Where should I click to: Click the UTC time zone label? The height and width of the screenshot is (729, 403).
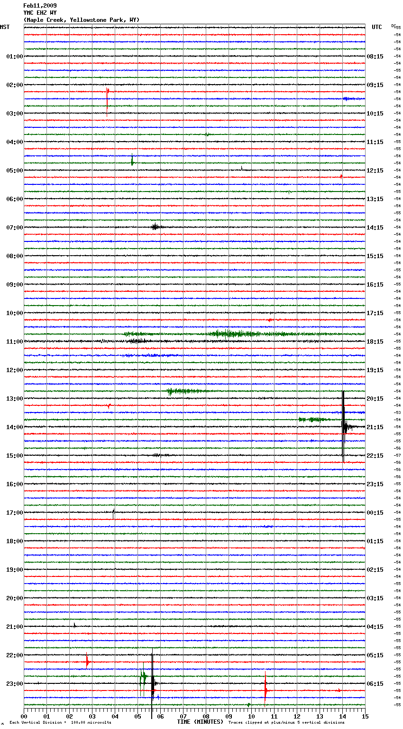pos(377,27)
